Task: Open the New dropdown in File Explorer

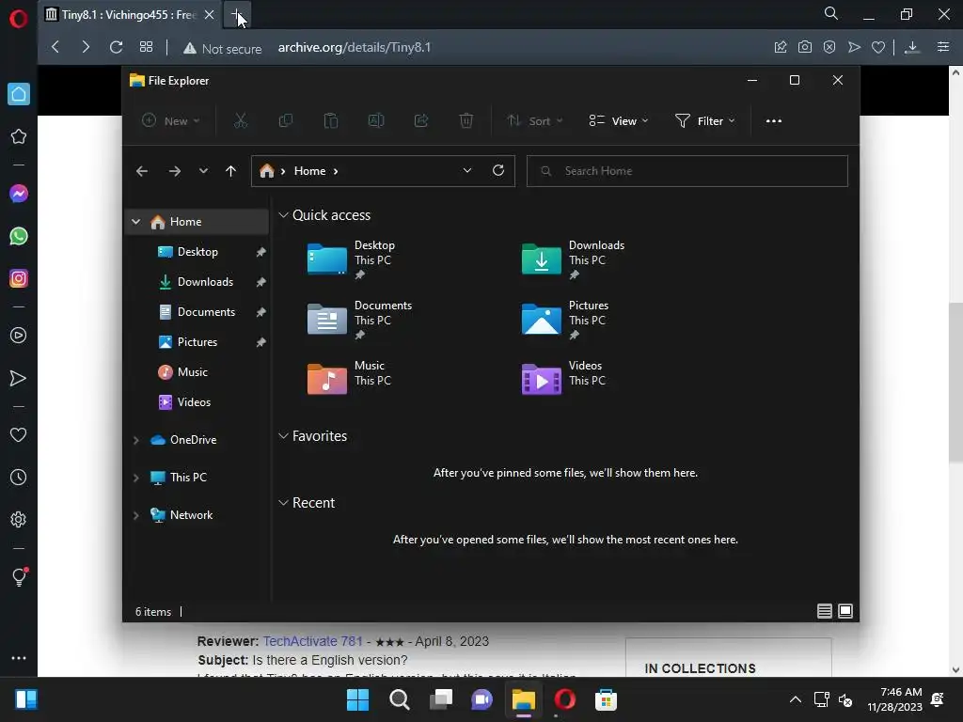Action: tap(171, 121)
